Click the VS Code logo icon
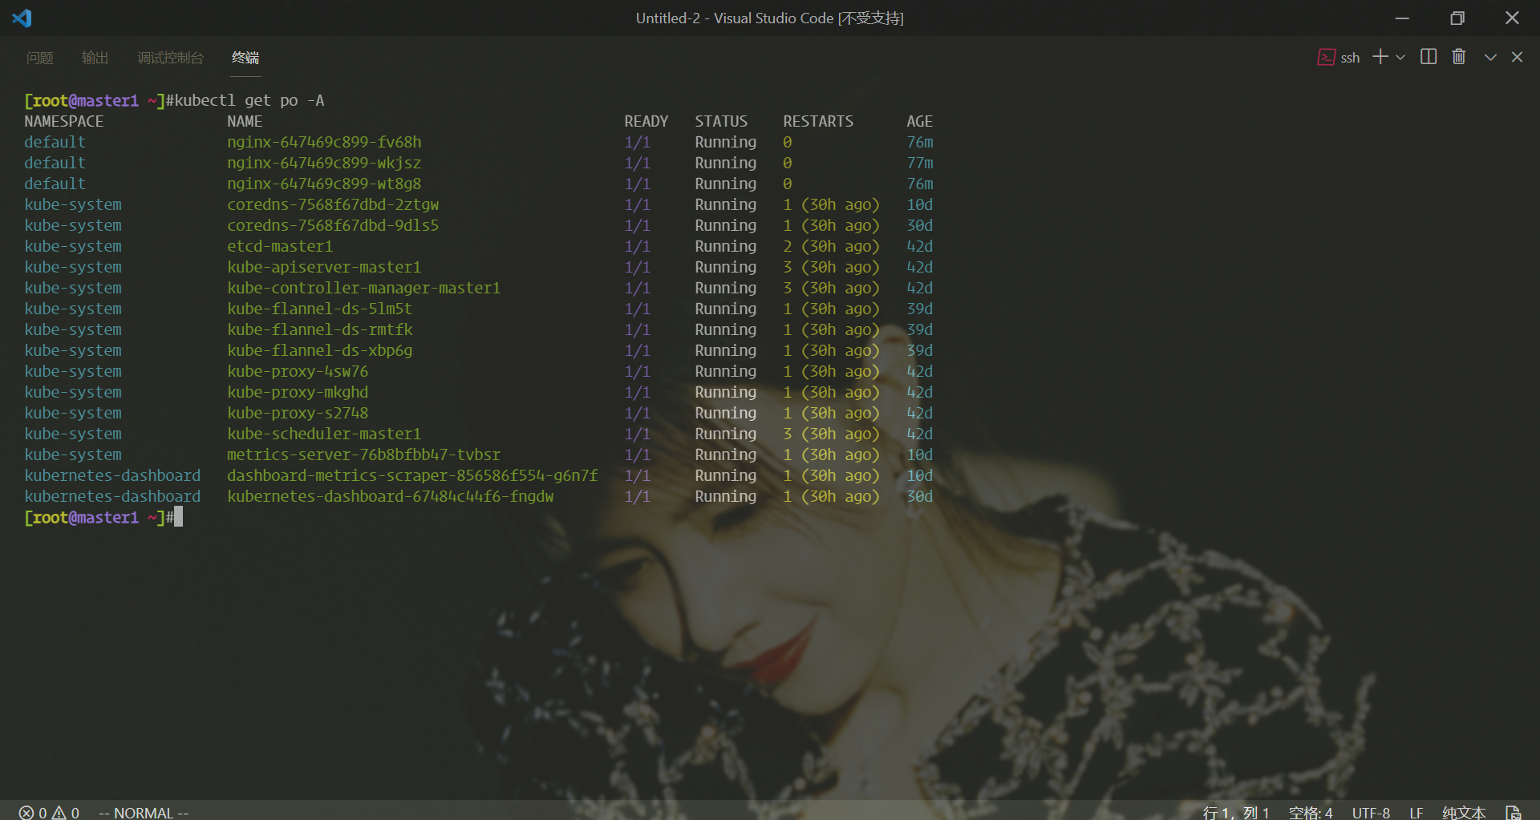The height and width of the screenshot is (820, 1540). (x=22, y=18)
